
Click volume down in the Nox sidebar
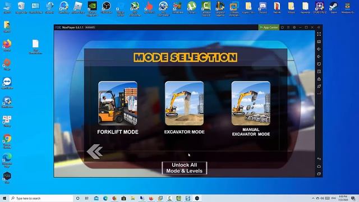(319, 56)
